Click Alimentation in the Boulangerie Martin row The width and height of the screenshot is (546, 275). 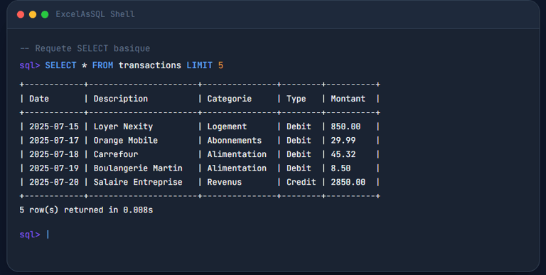(237, 168)
